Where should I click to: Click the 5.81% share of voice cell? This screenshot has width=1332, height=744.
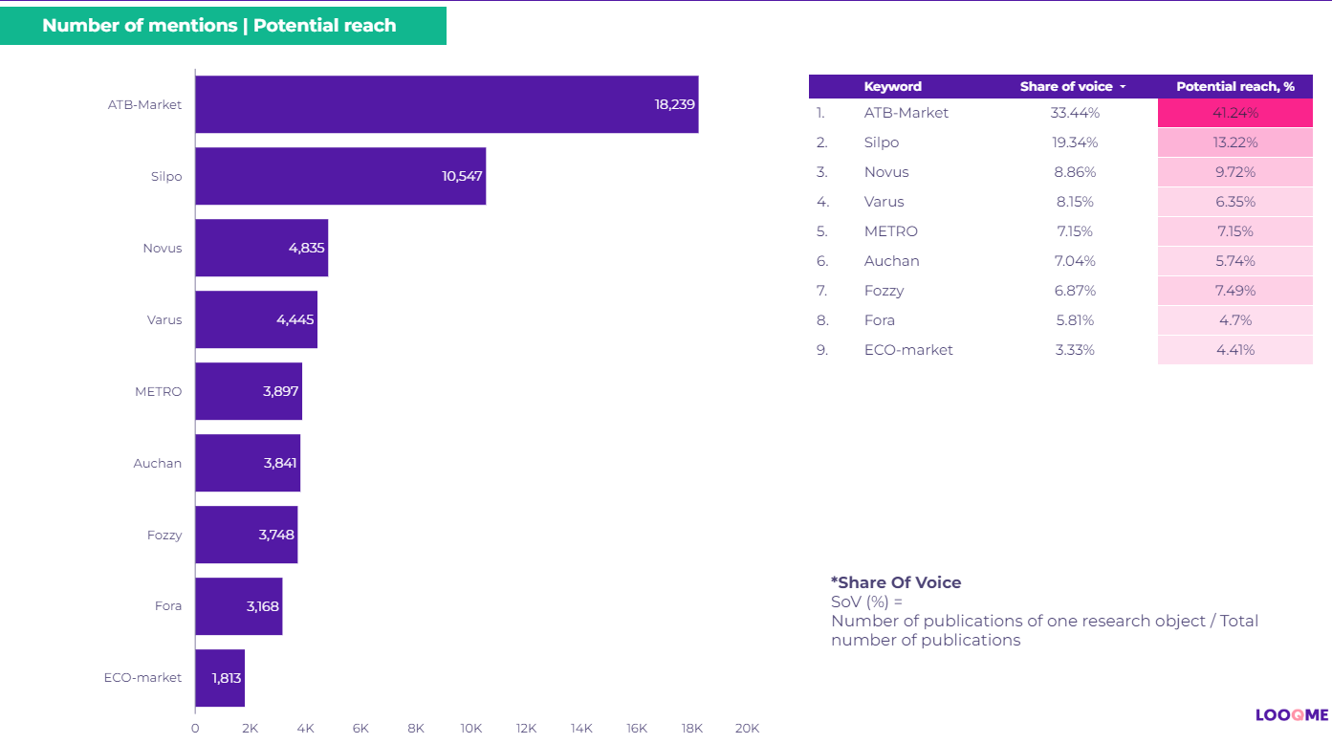(1075, 320)
